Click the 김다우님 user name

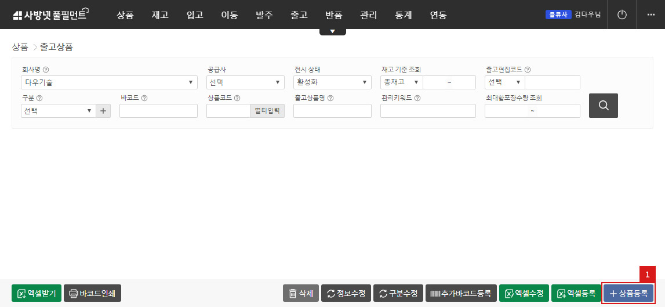[588, 15]
